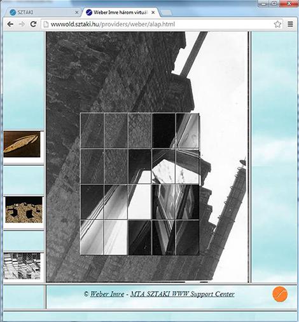Click the orange SZTAKI logo circle
Screen dimensions: 299x322
[280, 294]
